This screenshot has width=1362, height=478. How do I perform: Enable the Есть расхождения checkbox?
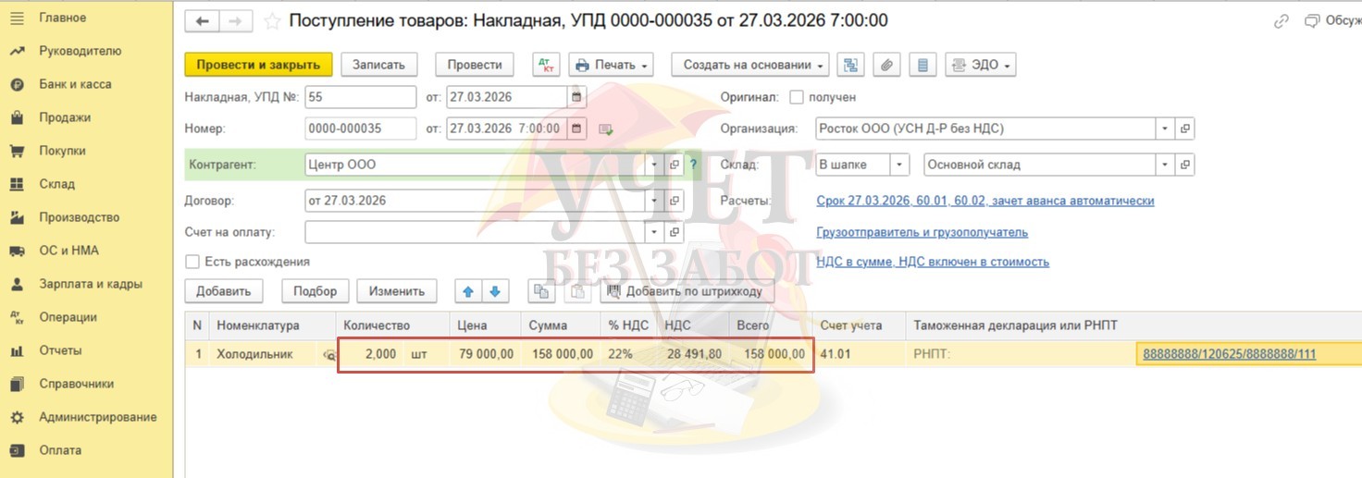(x=192, y=262)
